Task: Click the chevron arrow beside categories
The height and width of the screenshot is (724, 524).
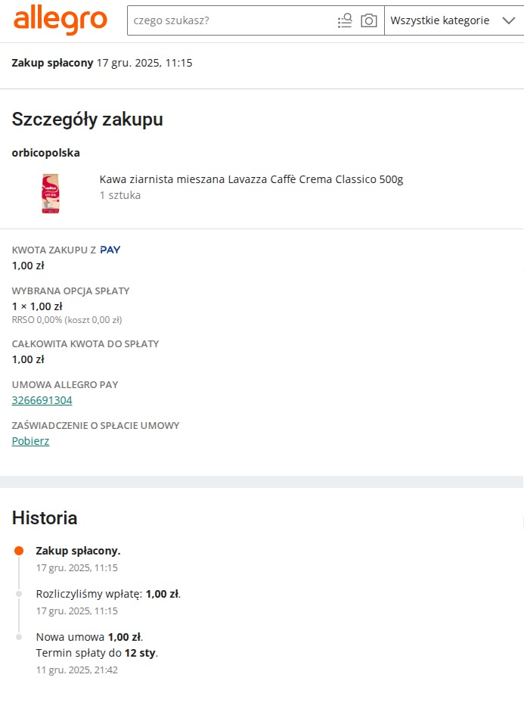Action: [508, 20]
